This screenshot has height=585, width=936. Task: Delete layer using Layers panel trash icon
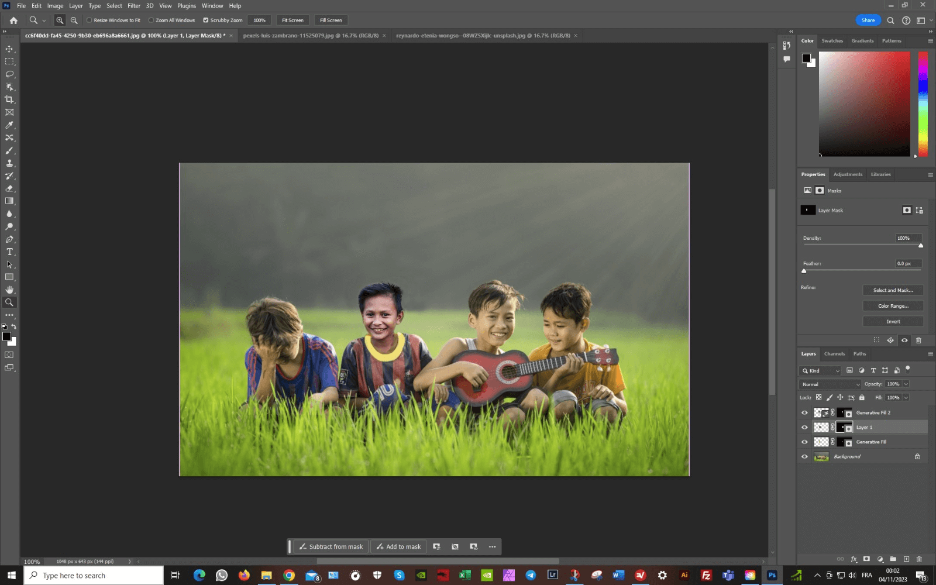point(919,559)
